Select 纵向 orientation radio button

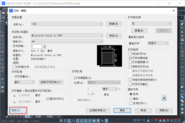131,94
